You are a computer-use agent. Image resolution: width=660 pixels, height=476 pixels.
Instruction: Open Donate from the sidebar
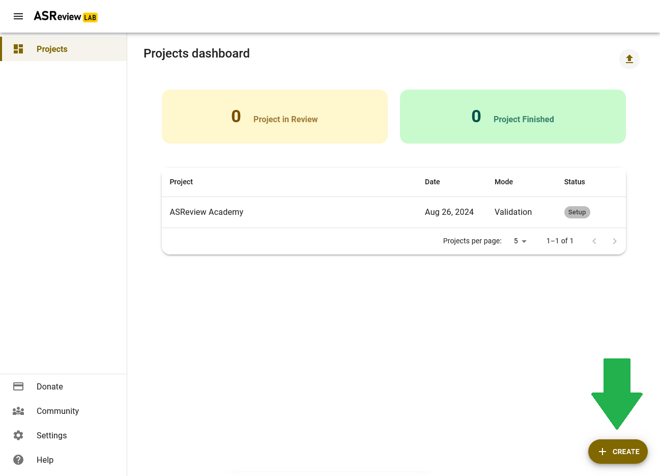tap(64, 386)
